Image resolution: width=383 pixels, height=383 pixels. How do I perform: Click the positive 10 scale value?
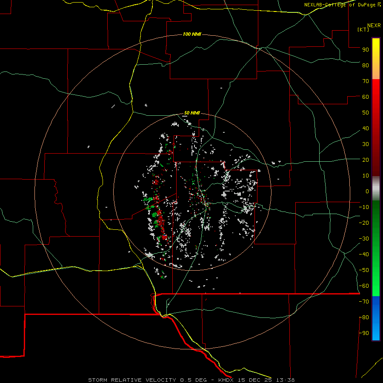coord(366,176)
